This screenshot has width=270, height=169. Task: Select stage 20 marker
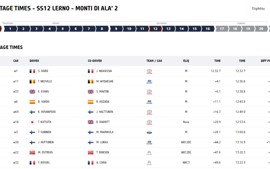click(x=261, y=29)
